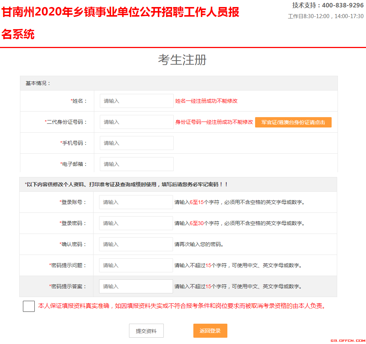Click the 密码提示答案 row's 15个字符 hint text

click(x=238, y=286)
